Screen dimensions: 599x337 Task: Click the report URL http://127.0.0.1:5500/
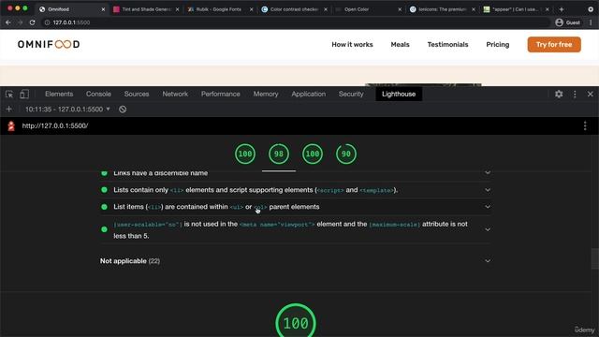click(x=55, y=125)
